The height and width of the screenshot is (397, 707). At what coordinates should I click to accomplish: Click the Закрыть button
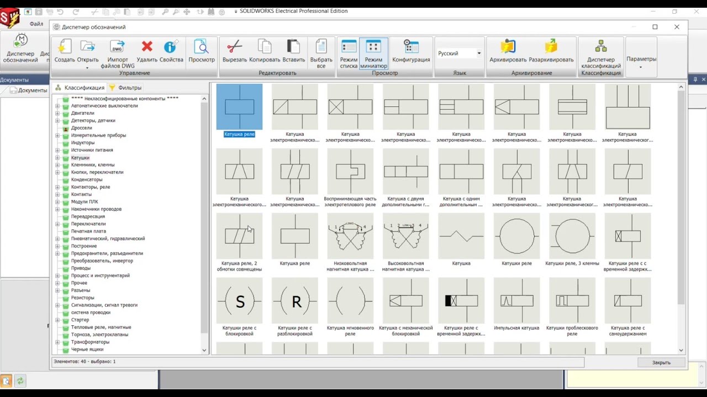[661, 362]
